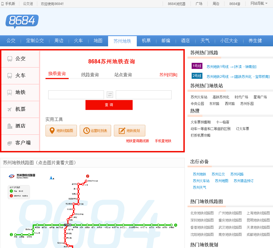
Task: Open 公交 in the blue navigation bar
Action: [11, 41]
